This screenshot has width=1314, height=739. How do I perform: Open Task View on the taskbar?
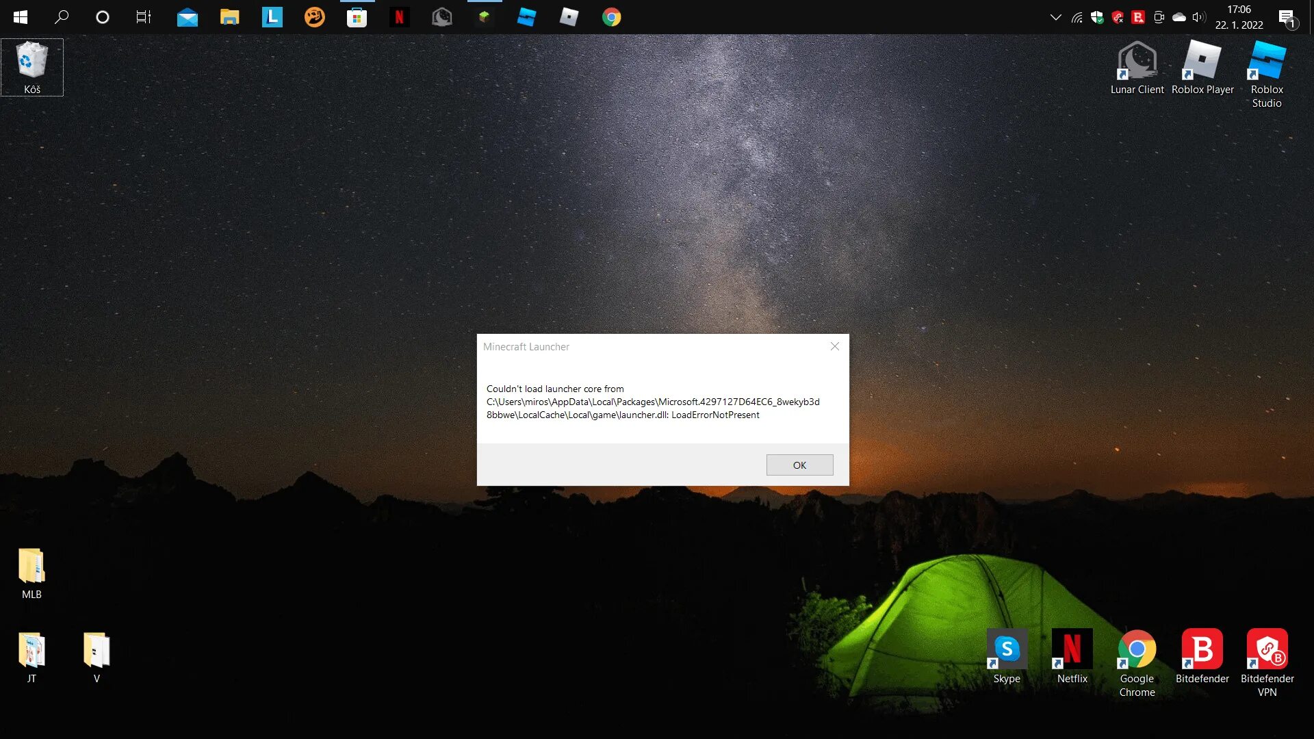(x=144, y=17)
